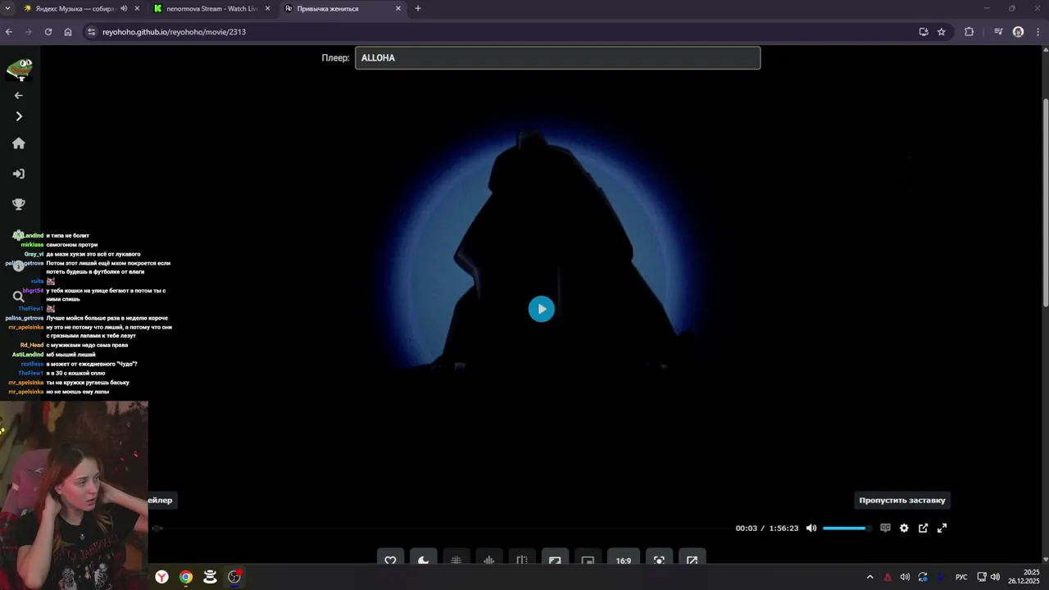This screenshot has height=590, width=1049.
Task: Click chat username mr_apelsinka last message
Action: [25, 392]
